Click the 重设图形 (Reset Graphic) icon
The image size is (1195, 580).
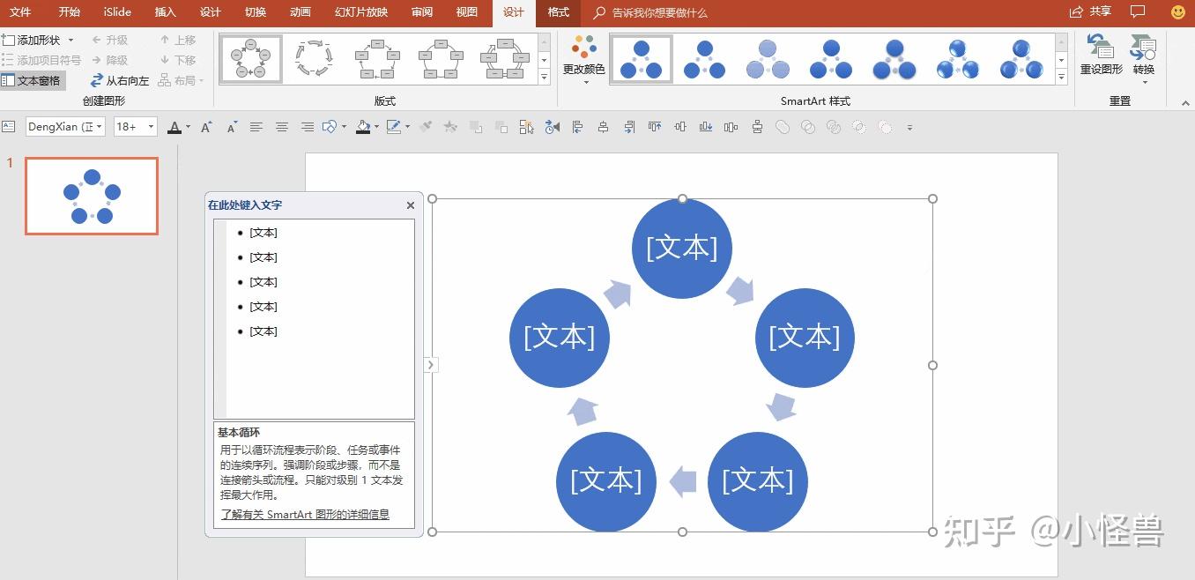click(x=1100, y=55)
